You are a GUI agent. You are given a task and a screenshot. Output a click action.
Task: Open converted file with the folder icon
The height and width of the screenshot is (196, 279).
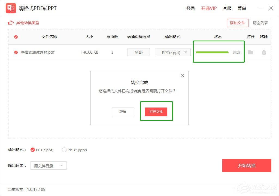(251, 52)
